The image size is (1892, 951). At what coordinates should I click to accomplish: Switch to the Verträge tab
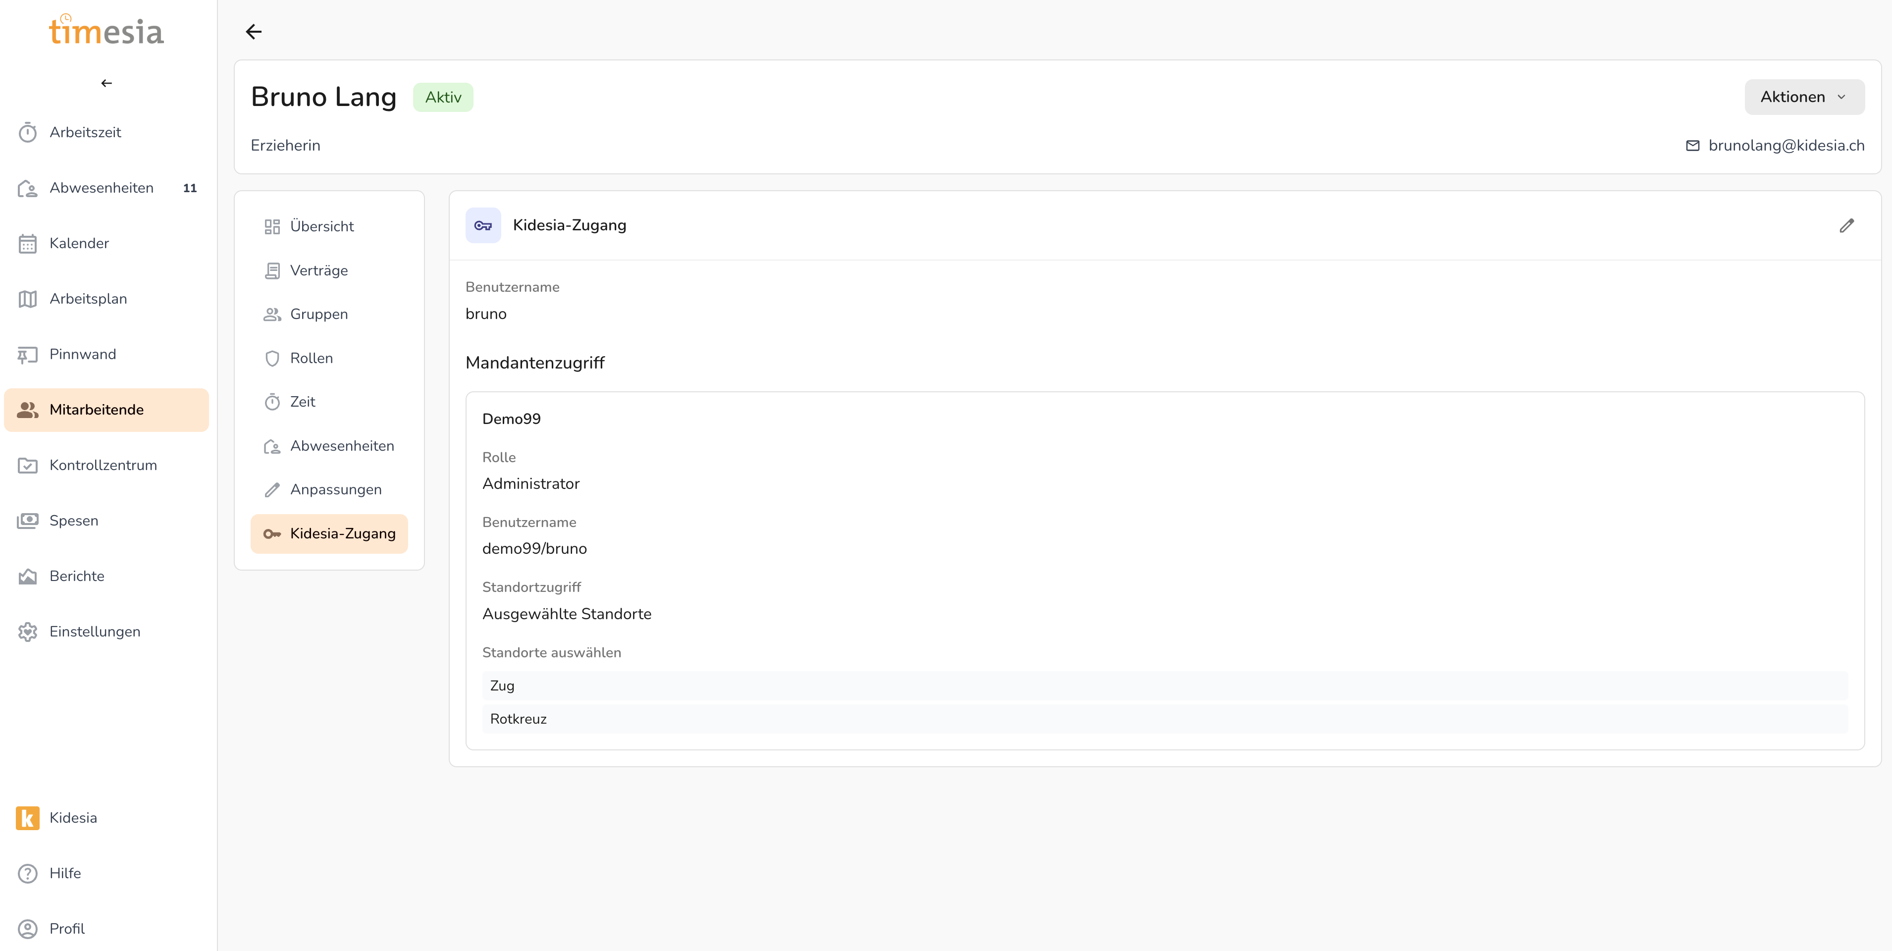[319, 270]
